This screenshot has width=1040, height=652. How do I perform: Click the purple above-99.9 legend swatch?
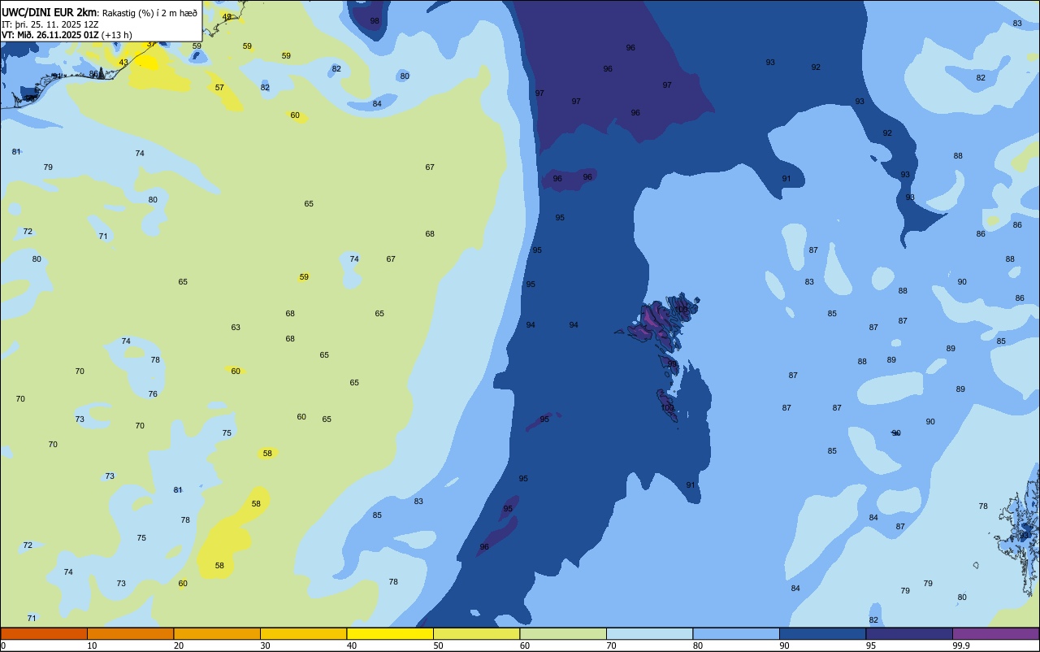pyautogui.click(x=995, y=633)
